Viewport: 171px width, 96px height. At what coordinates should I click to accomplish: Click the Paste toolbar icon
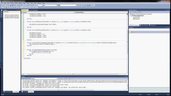coord(19,5)
